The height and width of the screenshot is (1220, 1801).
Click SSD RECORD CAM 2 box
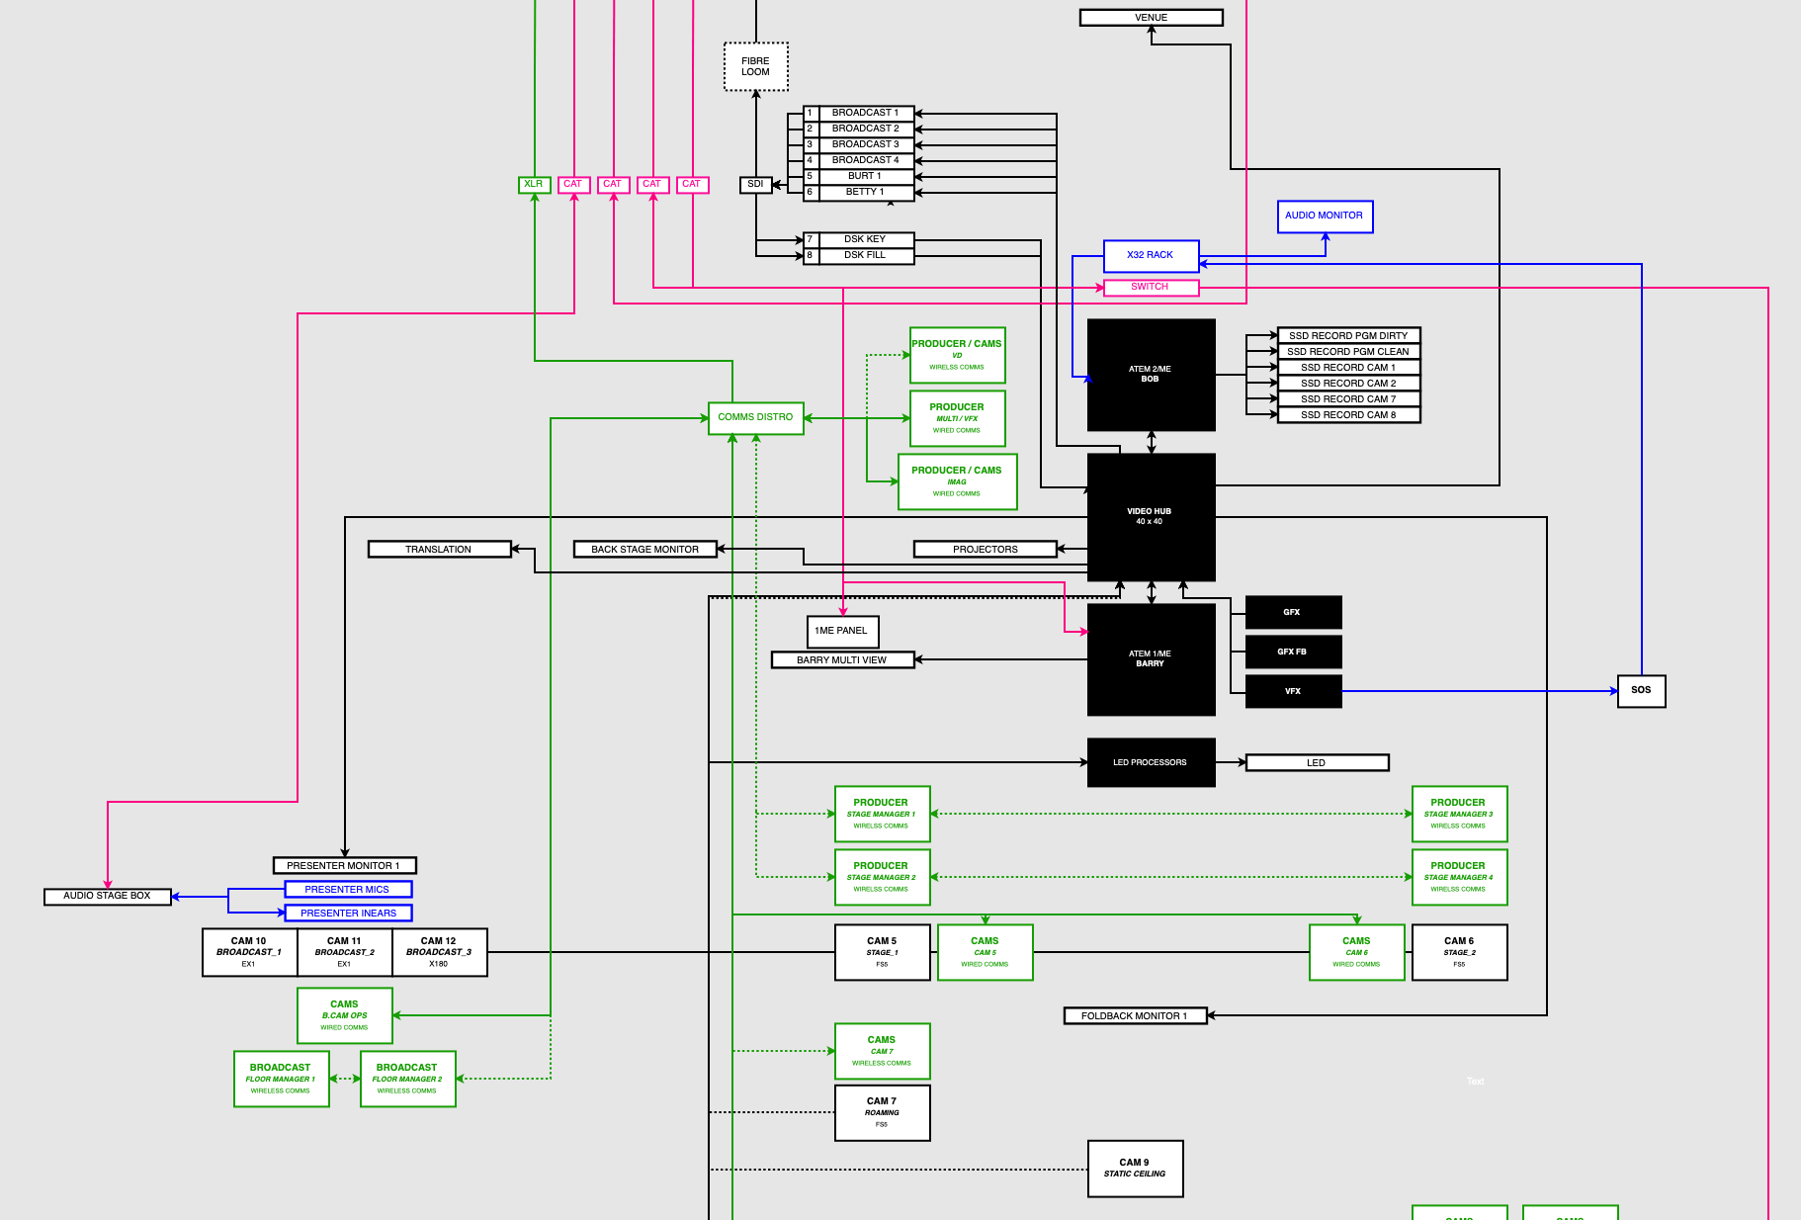click(x=1348, y=383)
